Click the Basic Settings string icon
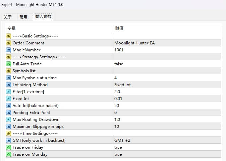Image resolution: width=226 pixels, height=161 pixels. pyautogui.click(x=9, y=36)
